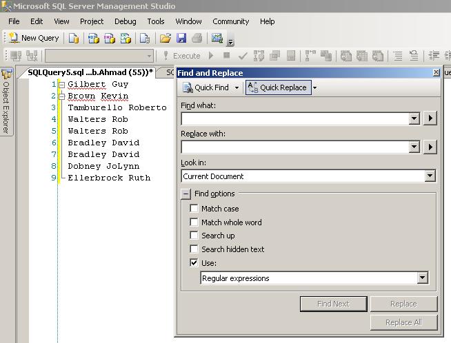Screen dimensions: 451x343
Task: Click the Include Client Statistics icon
Action: coord(326,56)
